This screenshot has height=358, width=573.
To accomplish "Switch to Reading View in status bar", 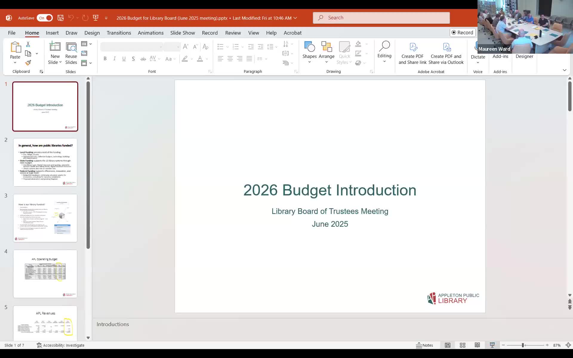I will click(x=477, y=345).
